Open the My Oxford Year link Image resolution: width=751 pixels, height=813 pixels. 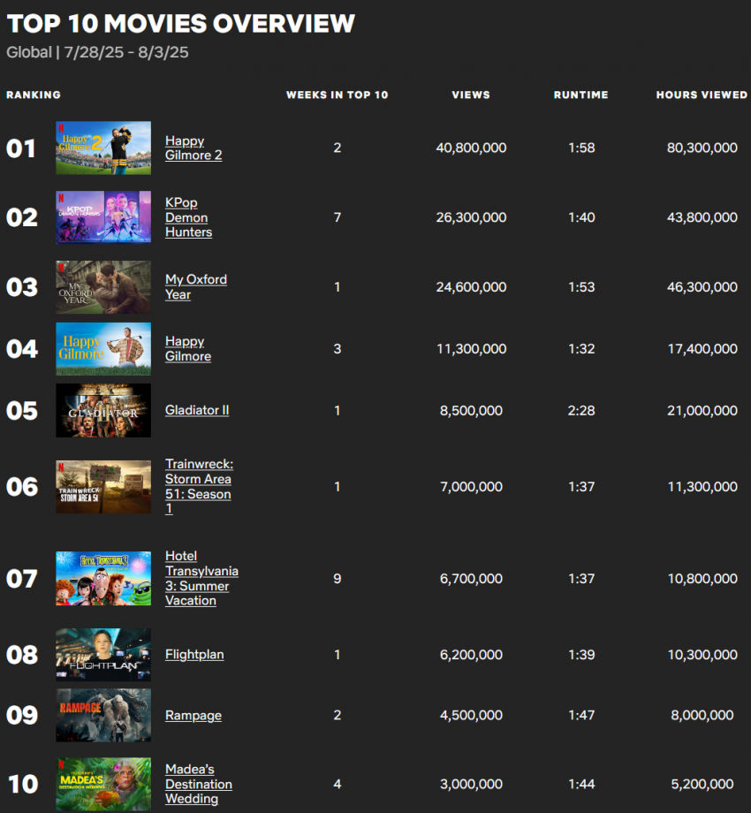(196, 286)
